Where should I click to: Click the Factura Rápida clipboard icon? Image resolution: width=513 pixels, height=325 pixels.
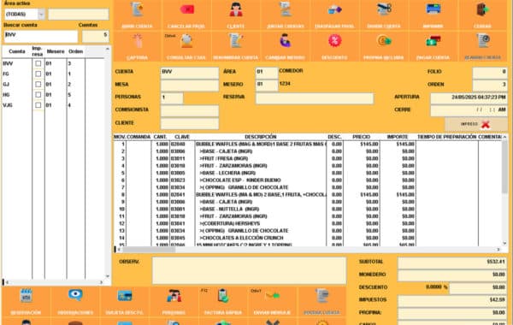(x=223, y=302)
